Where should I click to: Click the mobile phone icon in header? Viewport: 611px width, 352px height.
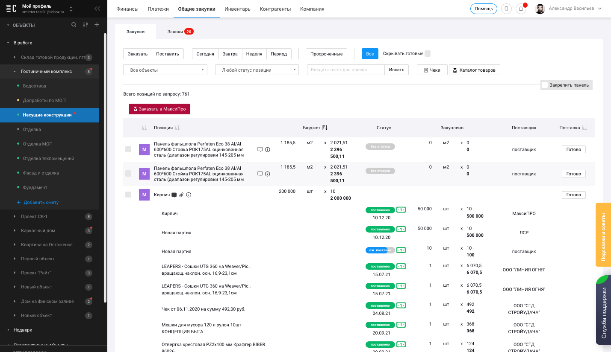(506, 9)
